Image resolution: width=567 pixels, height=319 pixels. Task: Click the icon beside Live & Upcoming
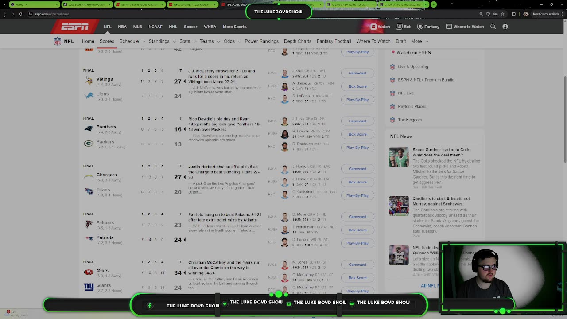click(392, 66)
